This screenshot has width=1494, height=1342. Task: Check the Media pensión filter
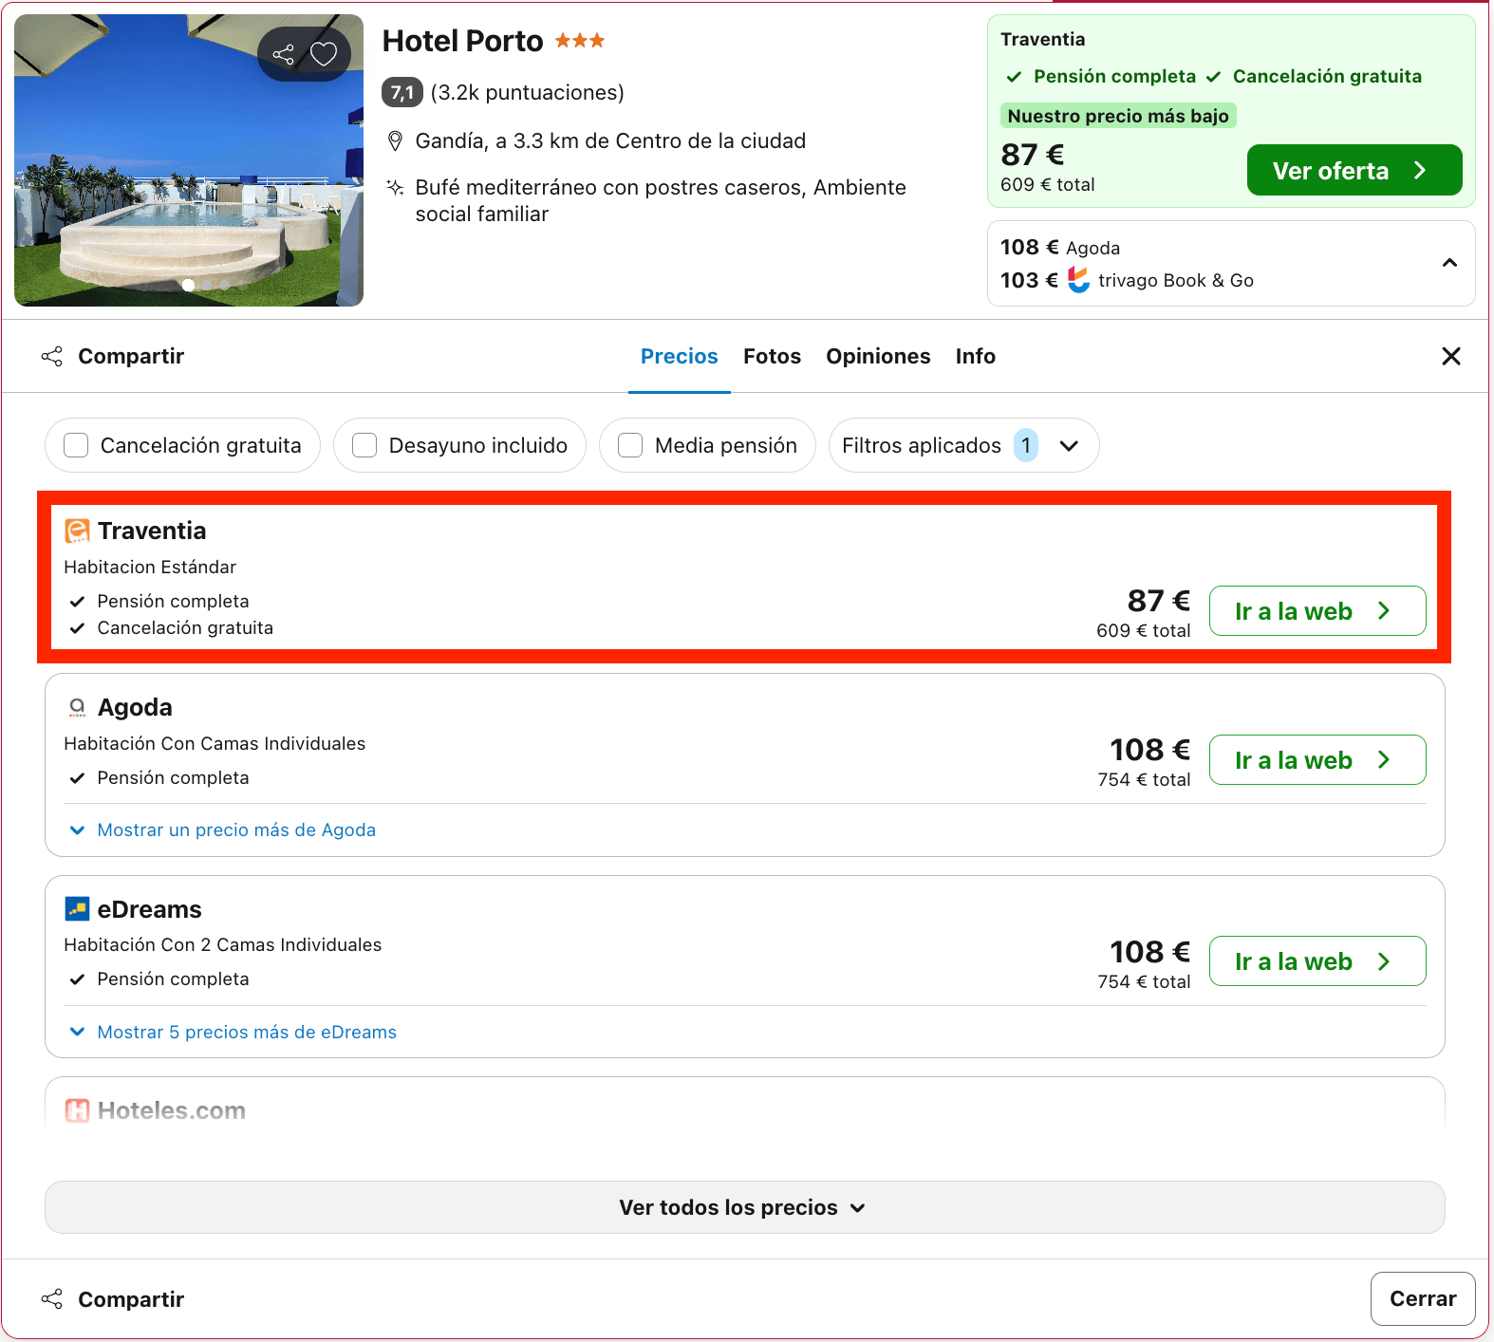tap(630, 445)
